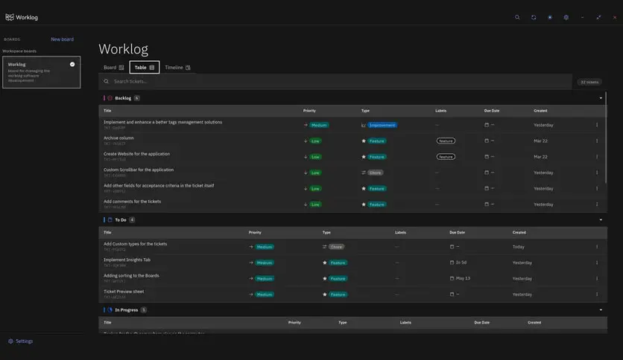Click the To Do status icon

point(110,219)
